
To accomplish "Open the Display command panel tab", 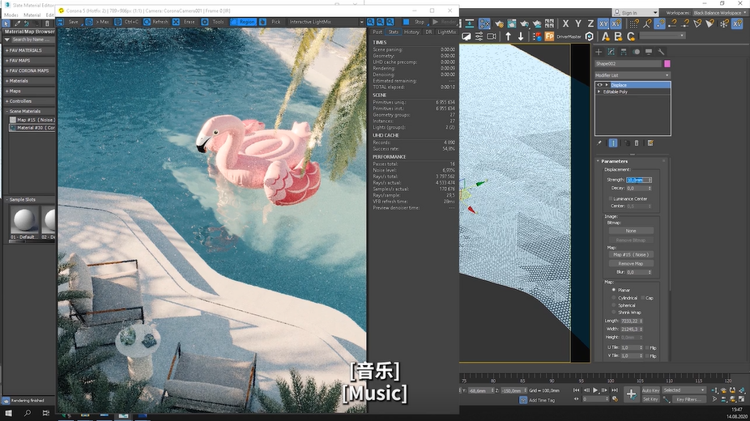I will click(649, 52).
